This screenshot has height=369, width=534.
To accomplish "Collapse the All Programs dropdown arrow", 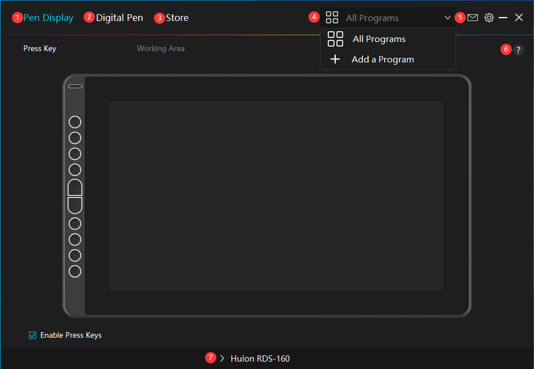I will (448, 18).
